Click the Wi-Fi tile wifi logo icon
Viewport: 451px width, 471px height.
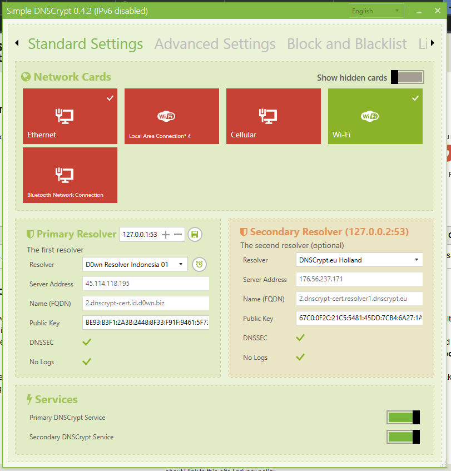point(370,116)
